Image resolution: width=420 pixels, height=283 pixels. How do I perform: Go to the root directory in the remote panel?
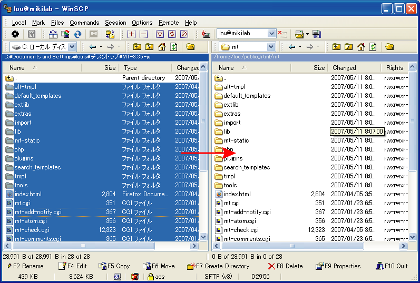tap(349, 47)
